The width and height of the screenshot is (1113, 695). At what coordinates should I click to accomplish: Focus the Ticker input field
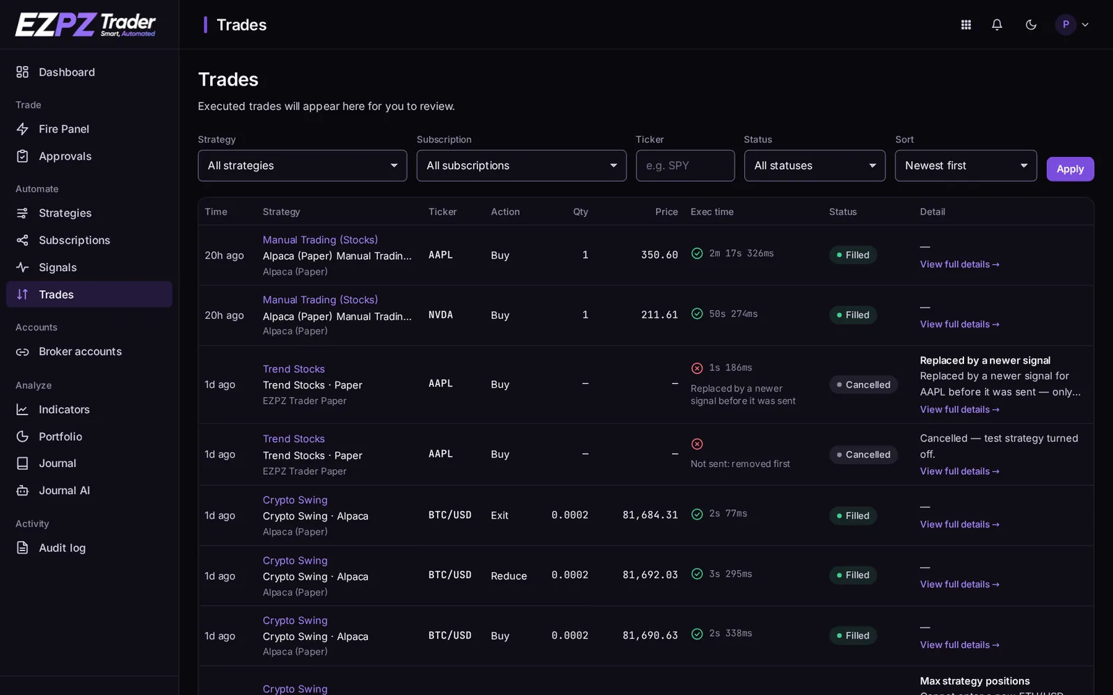click(x=685, y=166)
